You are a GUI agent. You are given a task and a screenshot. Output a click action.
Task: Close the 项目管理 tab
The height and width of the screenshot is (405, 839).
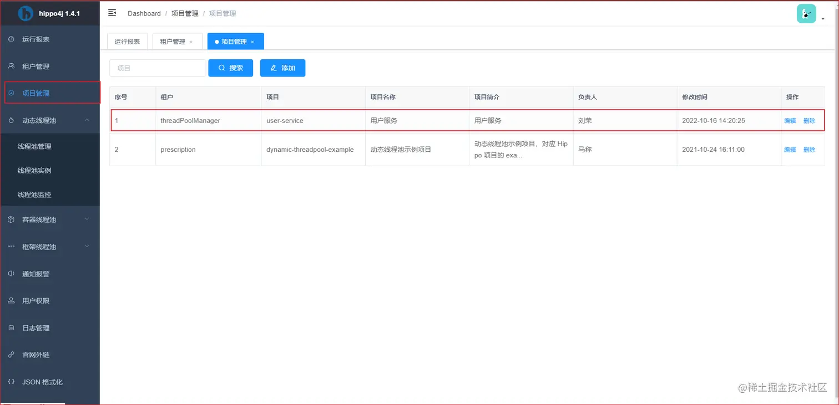coord(252,42)
